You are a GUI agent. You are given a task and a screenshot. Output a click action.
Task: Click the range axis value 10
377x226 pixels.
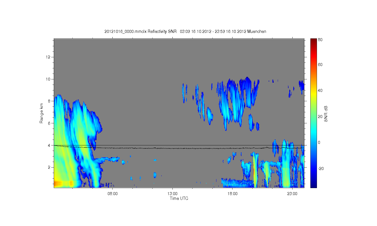pos(48,79)
